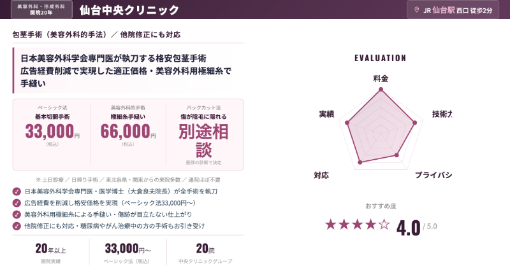The image size is (510, 266).
Task: Select the 極細糸手縫い 66,000円 price card
Action: [x=128, y=134]
